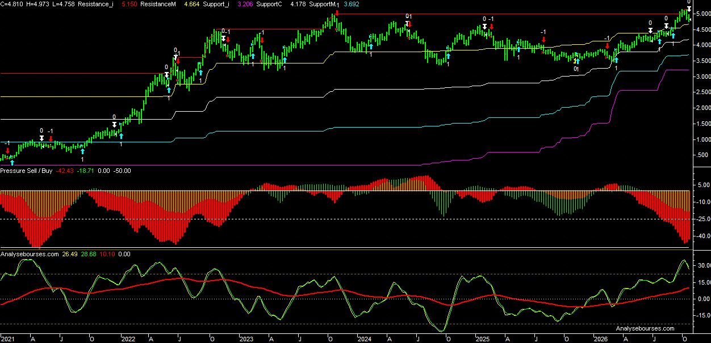Click the green -18.71 pressure value
This screenshot has width=711, height=343.
coord(86,170)
